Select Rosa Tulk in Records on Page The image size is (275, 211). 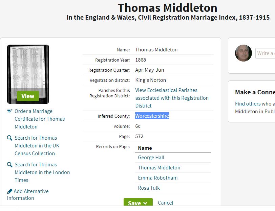click(149, 188)
